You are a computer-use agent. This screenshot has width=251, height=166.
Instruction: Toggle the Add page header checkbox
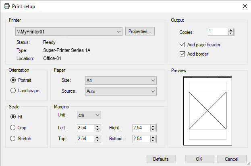pos(183,45)
